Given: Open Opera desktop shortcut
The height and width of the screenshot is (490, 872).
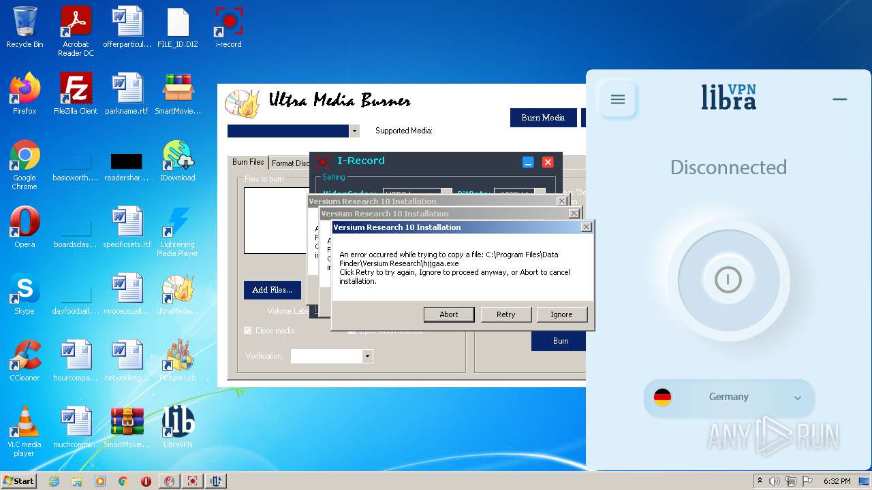Looking at the screenshot, I should tap(25, 227).
